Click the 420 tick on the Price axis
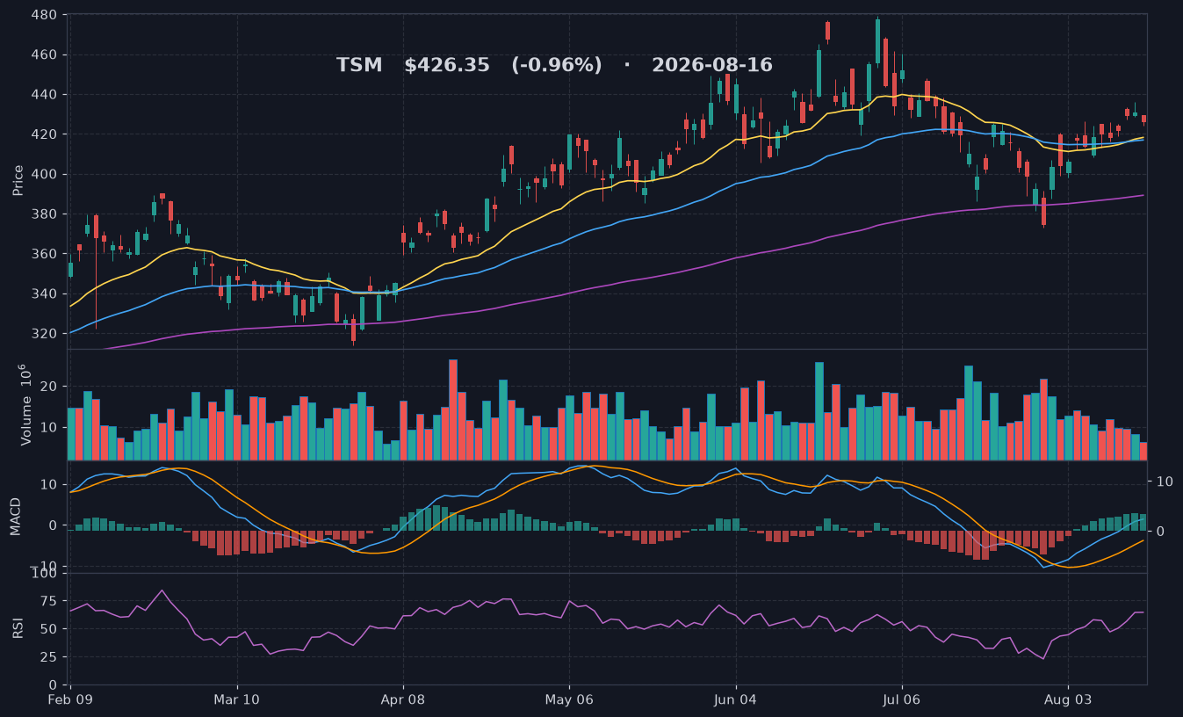Image resolution: width=1183 pixels, height=717 pixels. pos(44,134)
